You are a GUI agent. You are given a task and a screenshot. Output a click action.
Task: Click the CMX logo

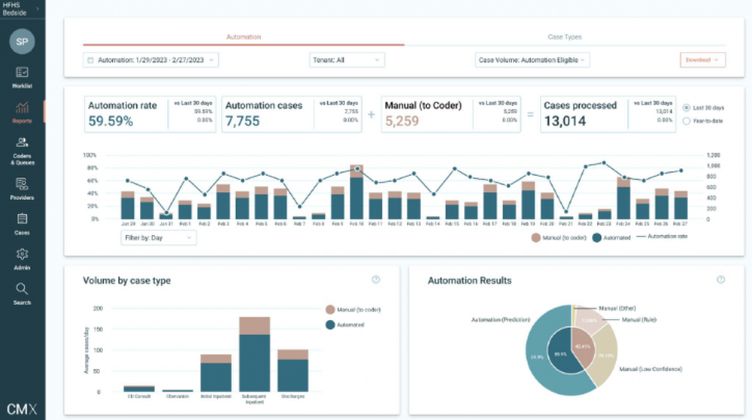pos(22,409)
